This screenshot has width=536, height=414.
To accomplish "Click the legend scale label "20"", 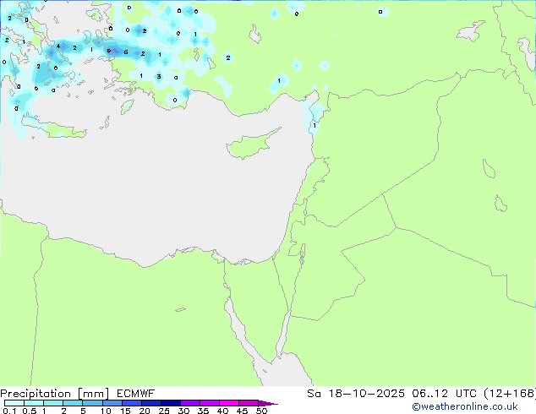I will tap(145, 411).
